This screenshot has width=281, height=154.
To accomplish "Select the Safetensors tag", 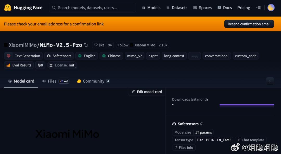I will coord(59,56).
